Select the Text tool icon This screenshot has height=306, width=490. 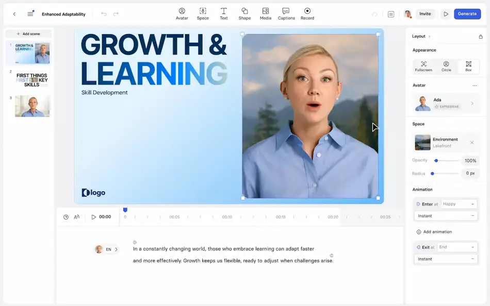223,13
